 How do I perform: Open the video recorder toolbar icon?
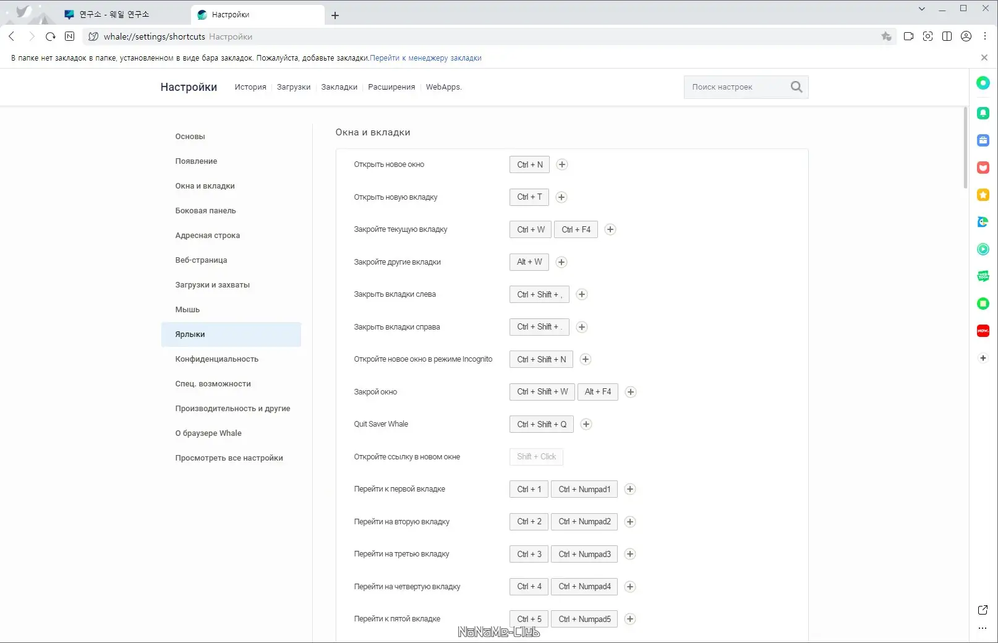(908, 36)
